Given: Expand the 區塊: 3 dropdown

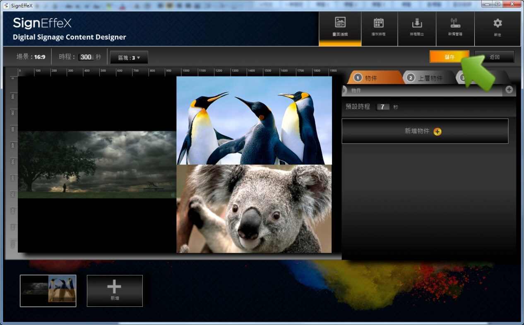Looking at the screenshot, I should coord(129,57).
